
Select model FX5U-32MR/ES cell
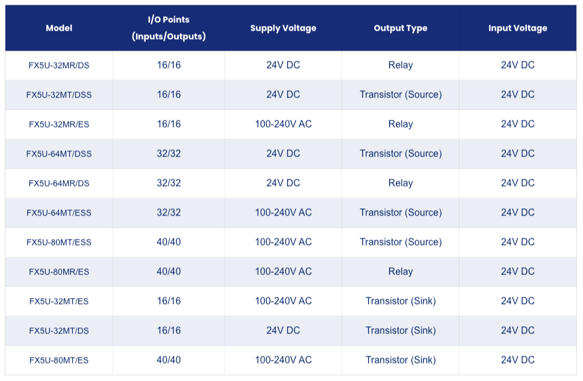(x=59, y=124)
